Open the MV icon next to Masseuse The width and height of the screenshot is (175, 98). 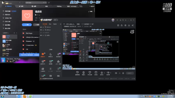(x=34, y=41)
